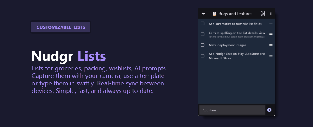Click drag handle for Correct spelling item
Image resolution: width=313 pixels, height=127 pixels.
tap(271, 34)
